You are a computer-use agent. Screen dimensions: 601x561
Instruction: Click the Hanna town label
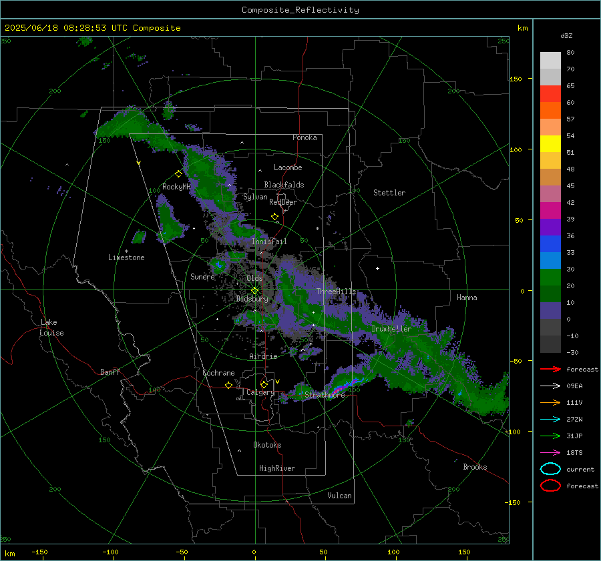pyautogui.click(x=467, y=298)
